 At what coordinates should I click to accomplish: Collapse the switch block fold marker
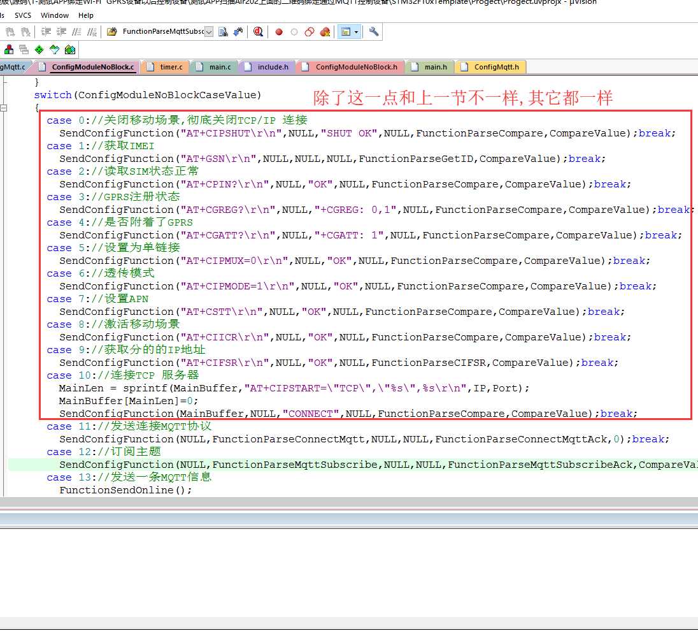click(4, 108)
